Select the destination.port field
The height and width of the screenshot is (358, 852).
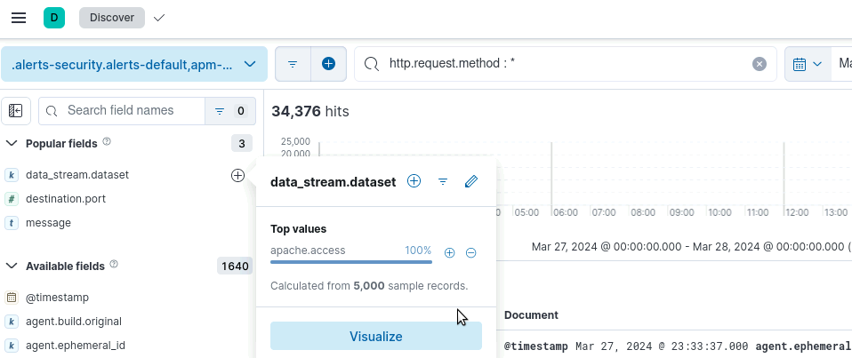click(66, 199)
